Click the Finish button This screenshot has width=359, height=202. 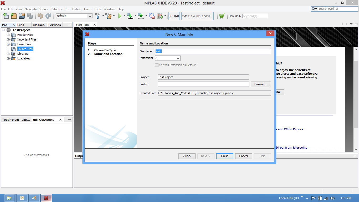(225, 156)
